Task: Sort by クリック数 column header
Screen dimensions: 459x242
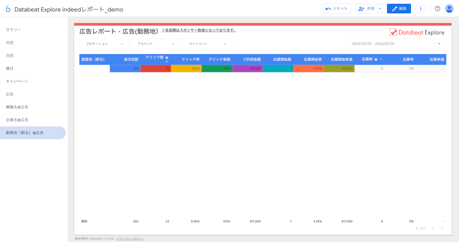Action: (x=155, y=57)
